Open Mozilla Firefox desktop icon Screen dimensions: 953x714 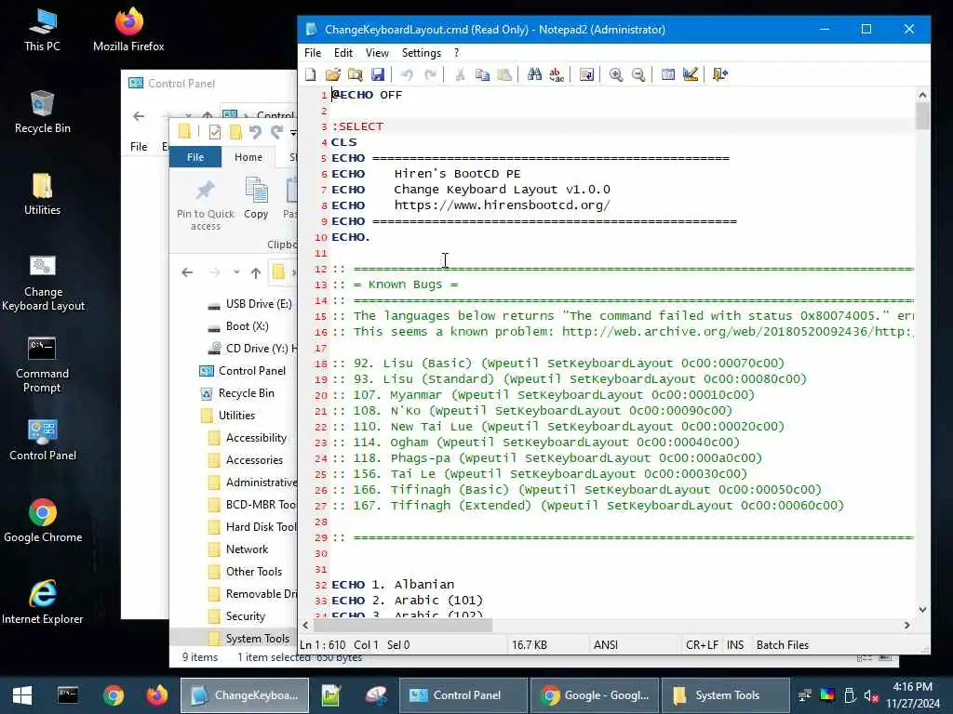click(128, 30)
